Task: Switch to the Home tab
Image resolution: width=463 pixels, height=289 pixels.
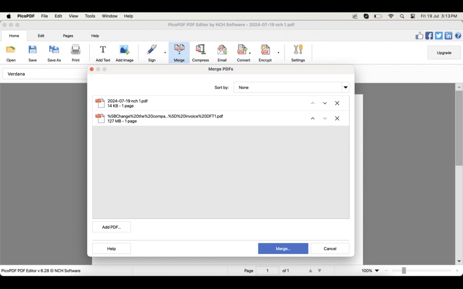Action: coord(14,36)
